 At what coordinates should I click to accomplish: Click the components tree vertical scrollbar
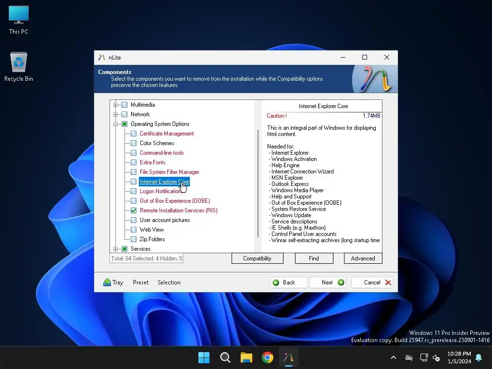click(x=258, y=184)
